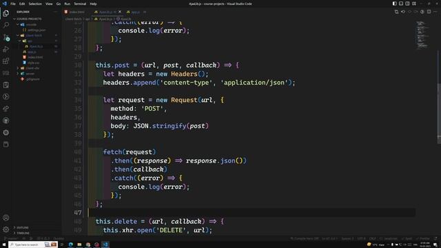This screenshot has height=248, width=441.
Task: Select AjaxLib.js in Explorer tree
Action: click(x=37, y=46)
